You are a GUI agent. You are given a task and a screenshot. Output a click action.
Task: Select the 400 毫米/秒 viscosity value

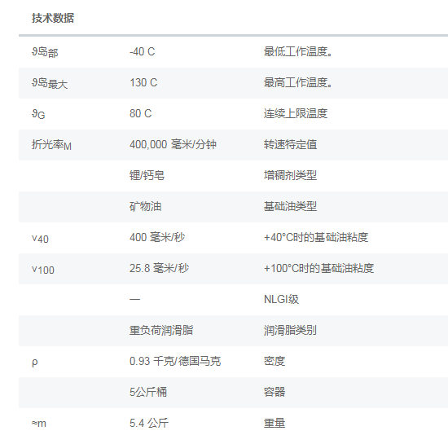click(x=157, y=237)
